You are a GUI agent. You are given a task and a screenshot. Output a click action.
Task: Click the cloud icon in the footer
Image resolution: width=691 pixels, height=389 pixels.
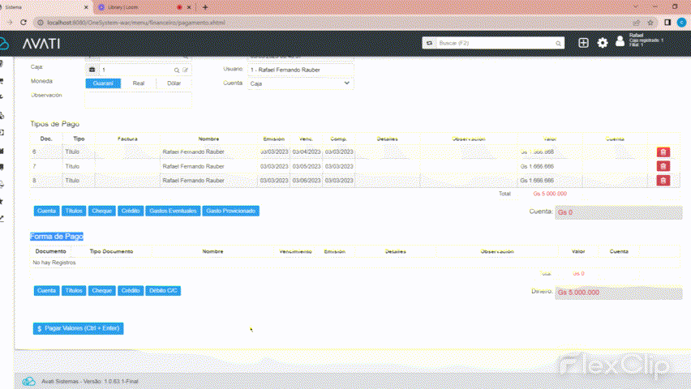pyautogui.click(x=28, y=382)
